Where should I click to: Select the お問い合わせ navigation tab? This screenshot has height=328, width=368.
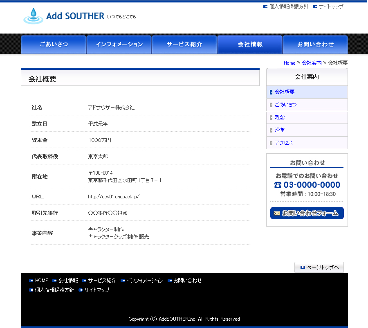(x=315, y=45)
